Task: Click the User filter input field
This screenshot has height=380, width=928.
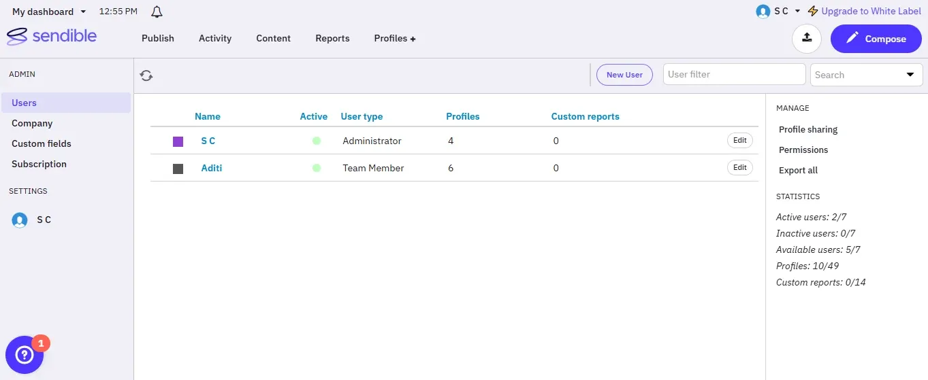Action: (x=734, y=74)
